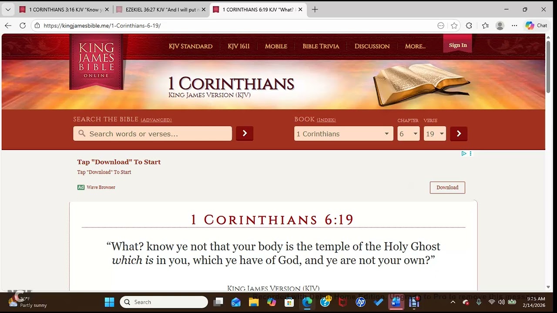This screenshot has width=557, height=313.
Task: Open Microsoft Store from the taskbar
Action: (x=289, y=302)
